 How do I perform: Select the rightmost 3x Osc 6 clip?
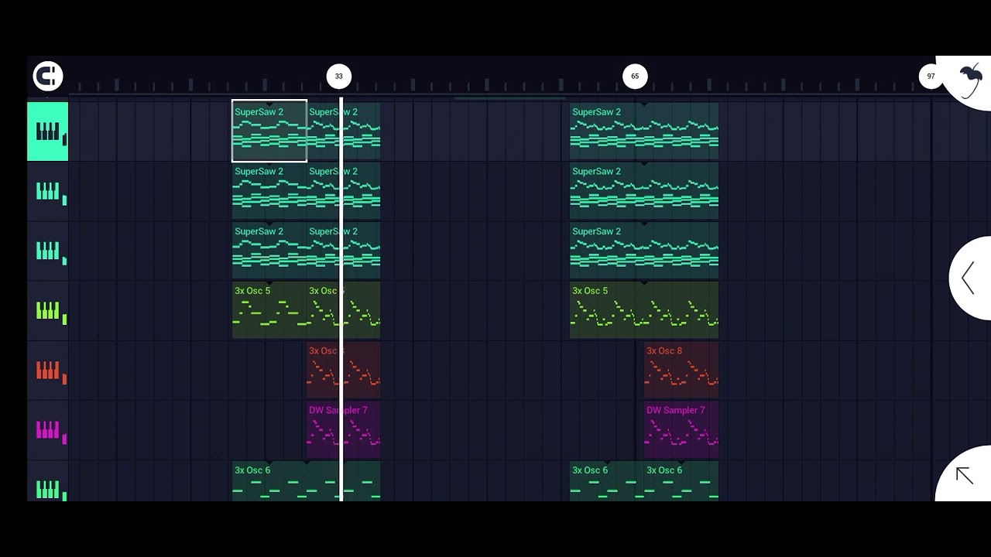coord(681,481)
